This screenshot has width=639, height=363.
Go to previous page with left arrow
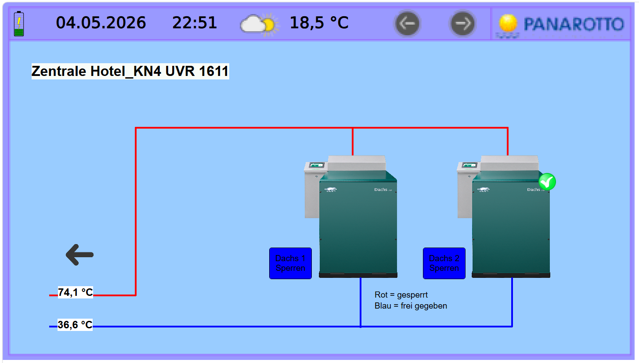[407, 23]
